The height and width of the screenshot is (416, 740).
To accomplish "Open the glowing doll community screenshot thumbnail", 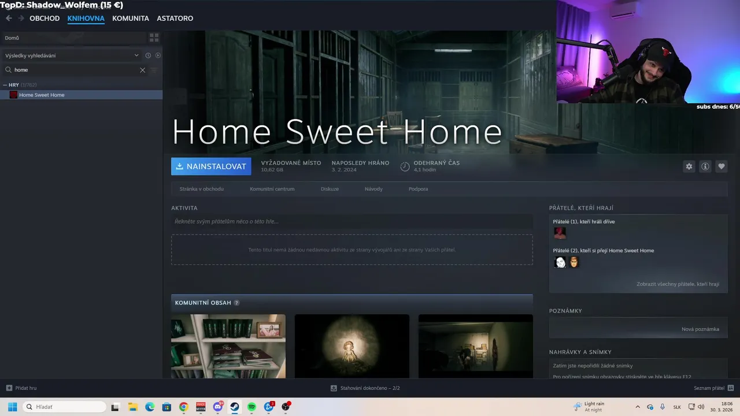I will pyautogui.click(x=352, y=346).
